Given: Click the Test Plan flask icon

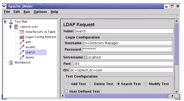Looking at the screenshot, I should click(11, 22).
